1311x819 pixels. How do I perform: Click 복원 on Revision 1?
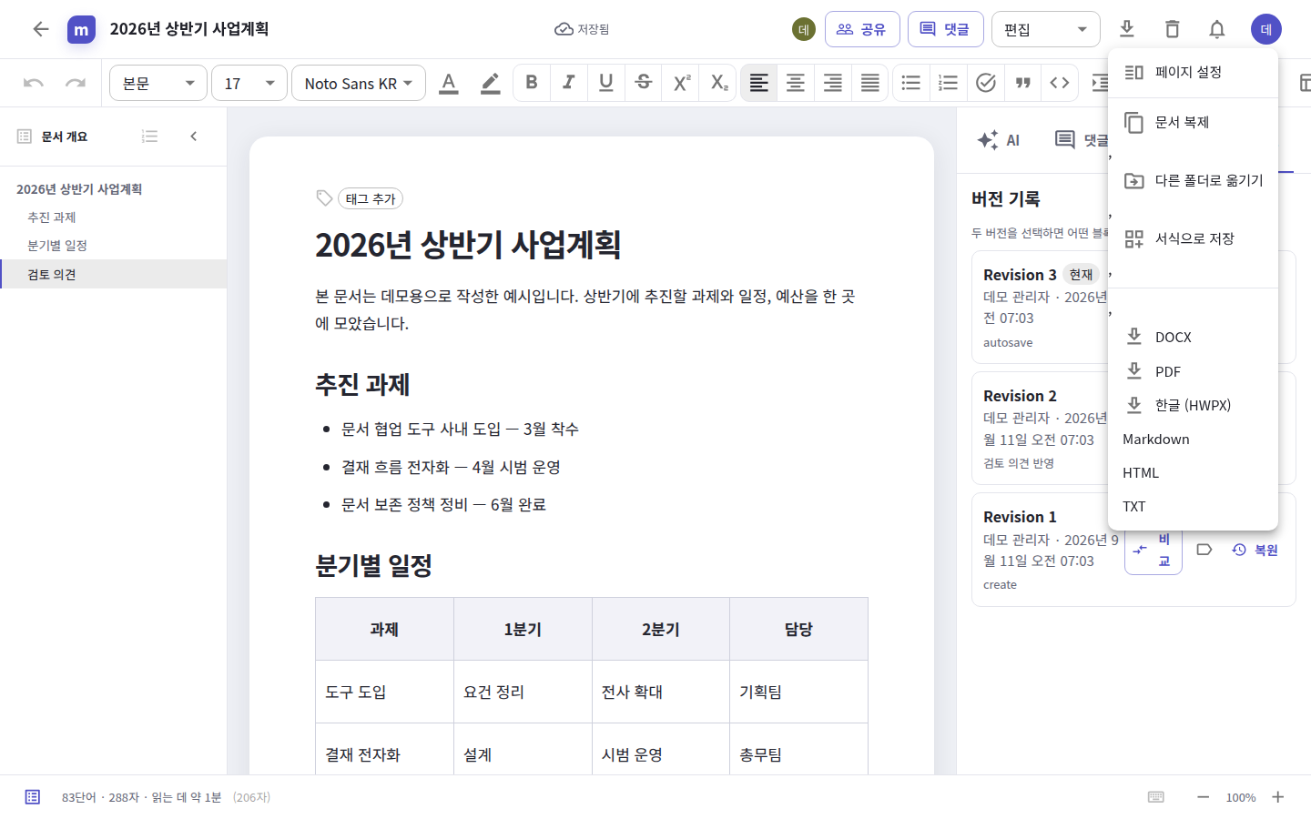[x=1255, y=550]
